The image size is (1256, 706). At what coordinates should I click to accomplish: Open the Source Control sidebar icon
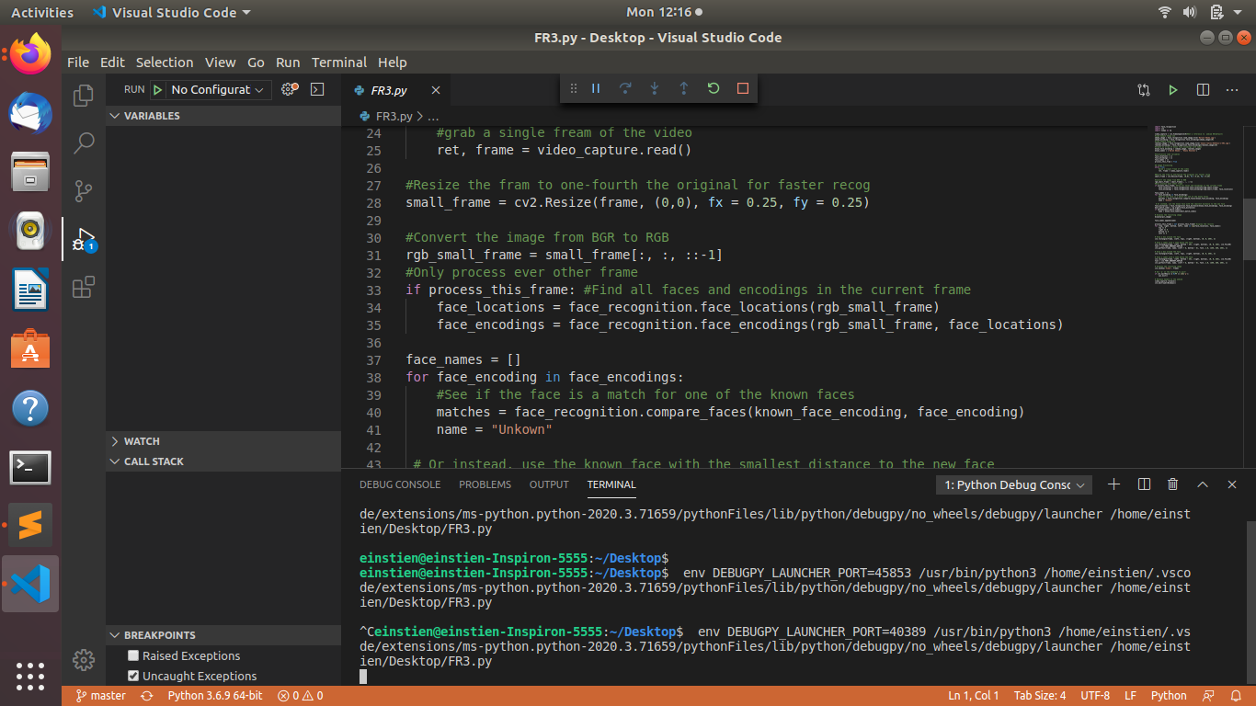(x=84, y=191)
